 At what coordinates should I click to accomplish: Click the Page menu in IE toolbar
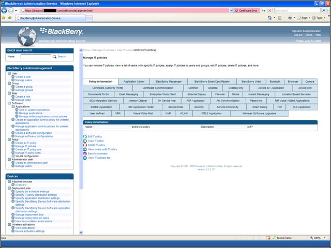pyautogui.click(x=304, y=18)
